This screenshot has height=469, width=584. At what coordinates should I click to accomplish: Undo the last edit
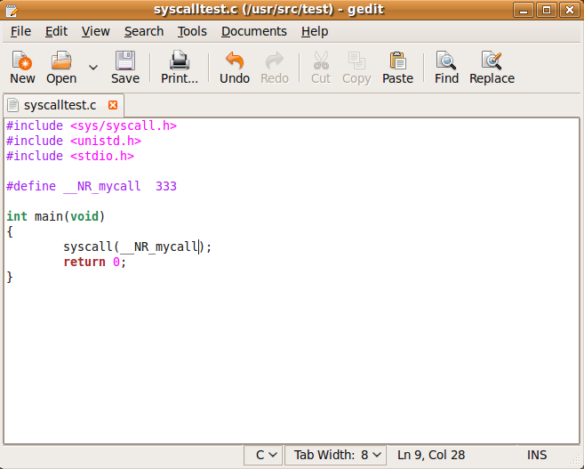click(235, 68)
